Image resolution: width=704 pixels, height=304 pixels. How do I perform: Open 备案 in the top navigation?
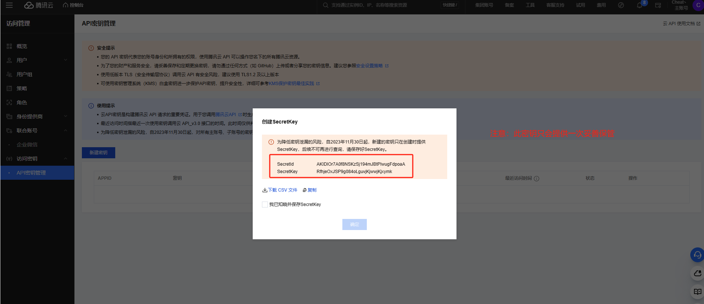[509, 5]
